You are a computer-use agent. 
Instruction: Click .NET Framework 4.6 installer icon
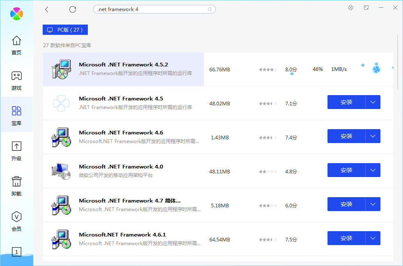point(61,137)
